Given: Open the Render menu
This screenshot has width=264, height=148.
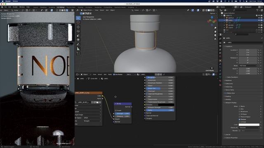Looking at the screenshot, I should click(x=15, y=7).
